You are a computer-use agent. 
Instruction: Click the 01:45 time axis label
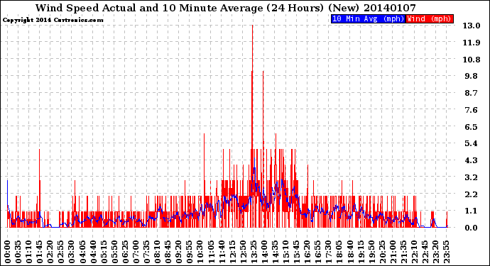click(40, 252)
